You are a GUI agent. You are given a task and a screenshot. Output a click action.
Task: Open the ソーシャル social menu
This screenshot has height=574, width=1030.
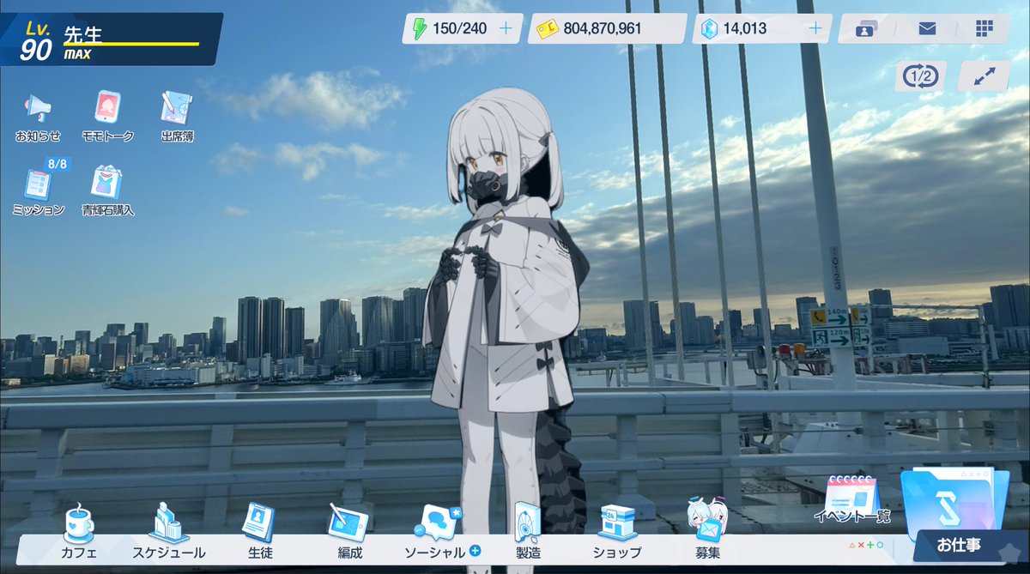tap(439, 532)
